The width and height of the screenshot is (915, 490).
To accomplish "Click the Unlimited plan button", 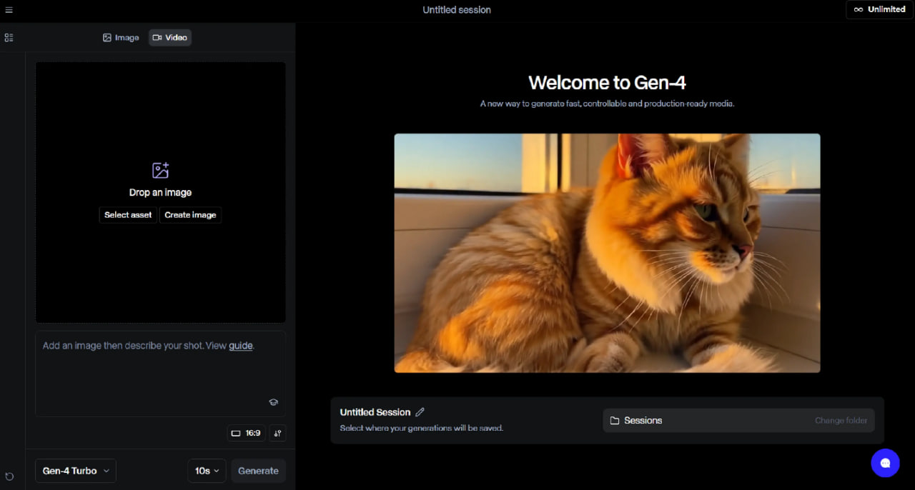I will tap(879, 9).
